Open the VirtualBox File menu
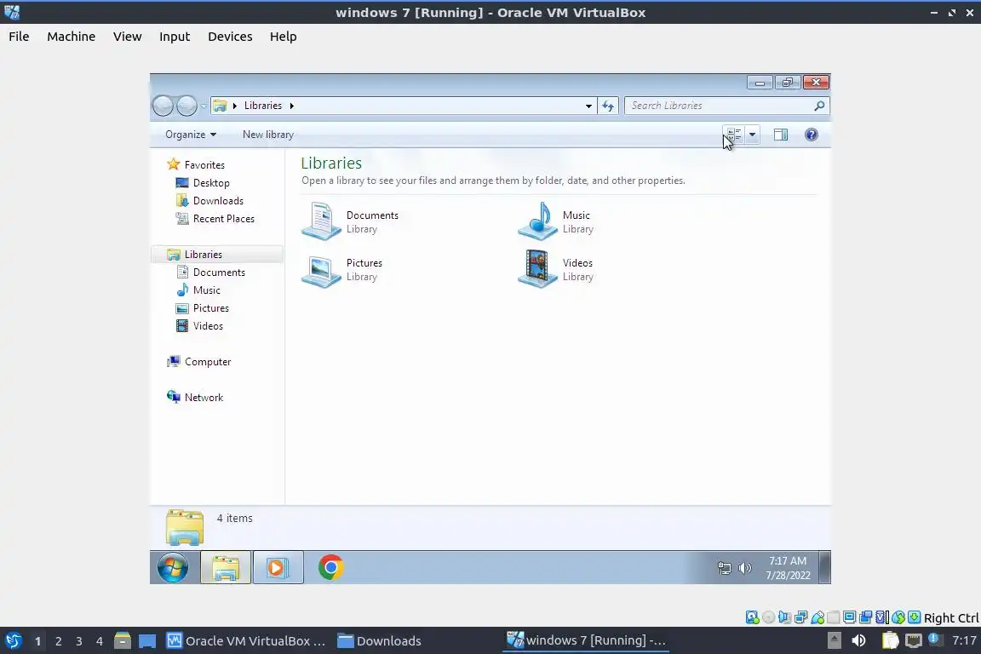 (x=19, y=37)
